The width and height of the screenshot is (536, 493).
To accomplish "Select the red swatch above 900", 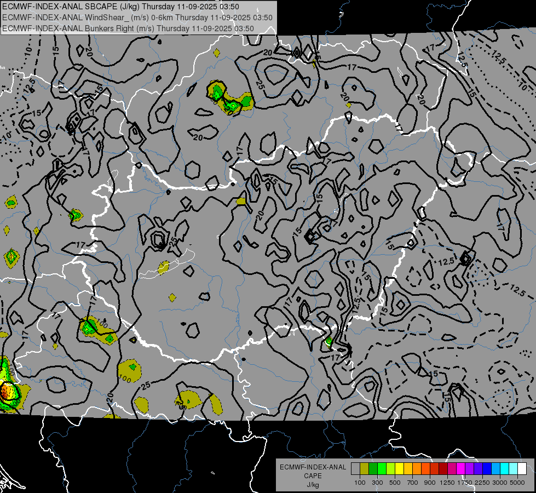I will point(435,468).
